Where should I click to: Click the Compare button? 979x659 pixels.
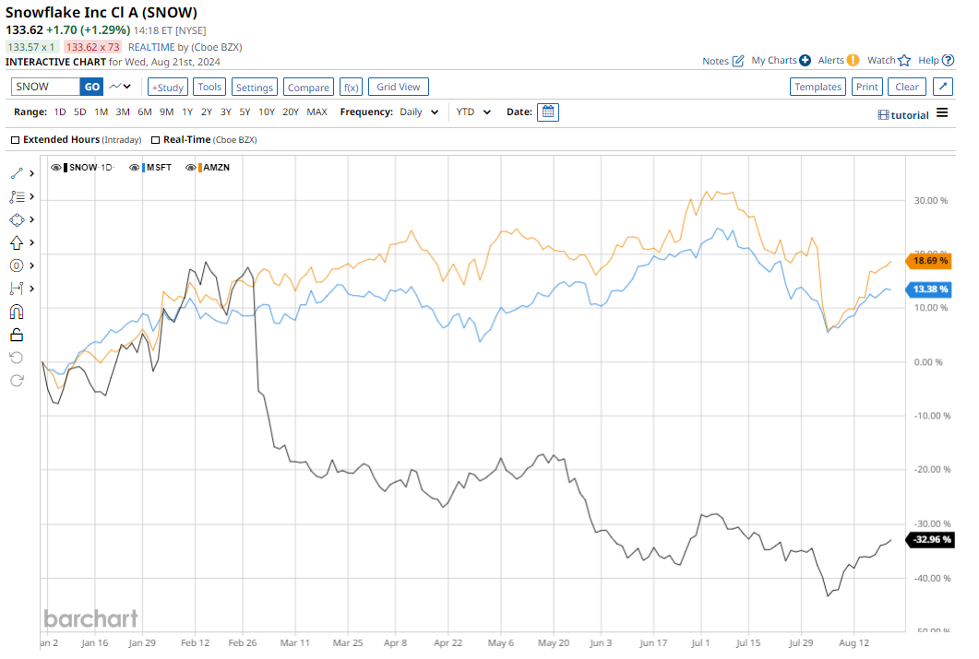[308, 88]
